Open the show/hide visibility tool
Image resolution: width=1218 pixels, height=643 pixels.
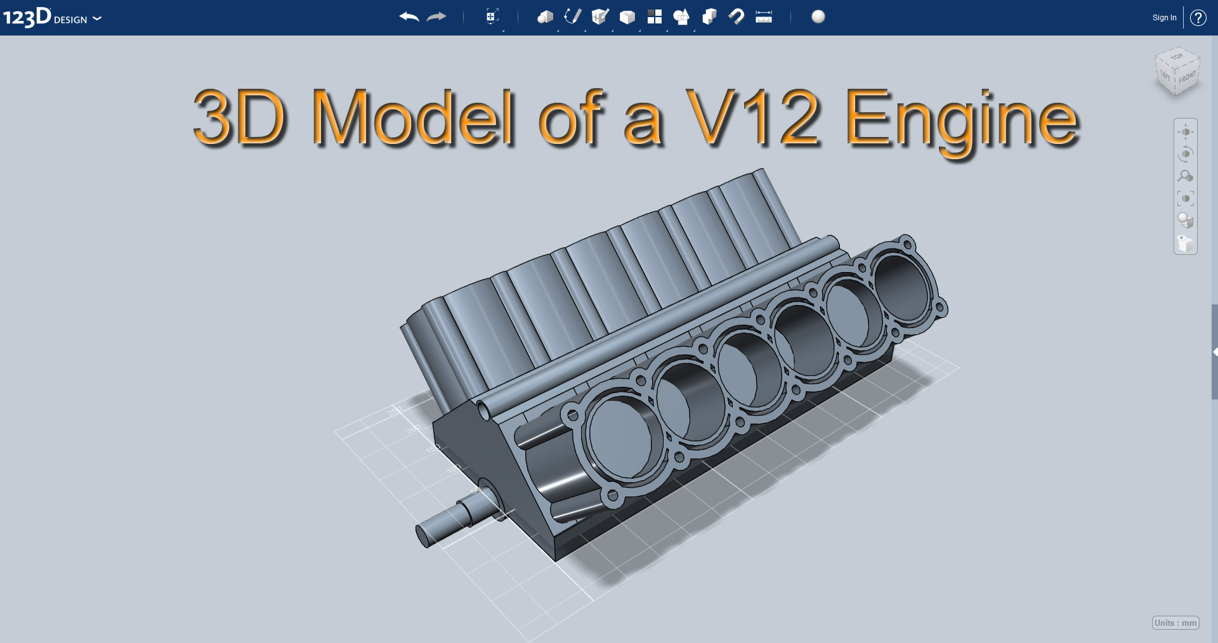[1186, 243]
